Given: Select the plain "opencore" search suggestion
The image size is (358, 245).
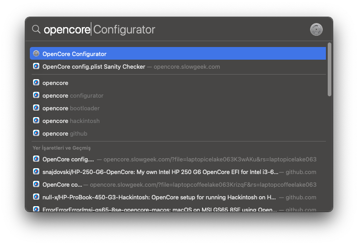Looking at the screenshot, I should 55,83.
